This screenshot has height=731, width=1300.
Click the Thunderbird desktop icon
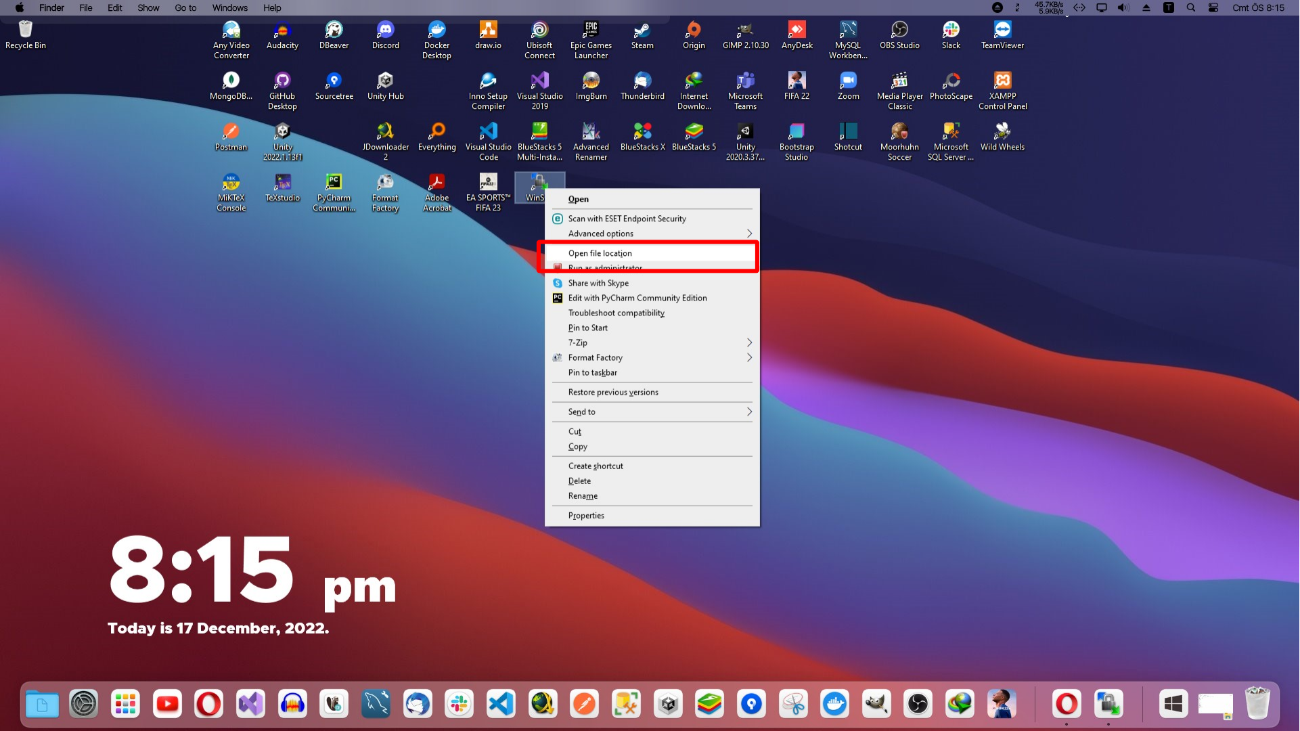(x=642, y=86)
